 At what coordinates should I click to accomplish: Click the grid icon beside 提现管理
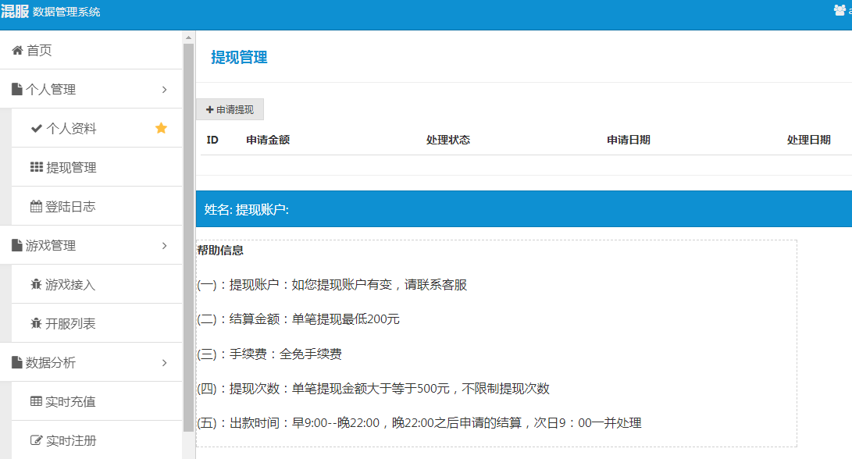coord(37,167)
